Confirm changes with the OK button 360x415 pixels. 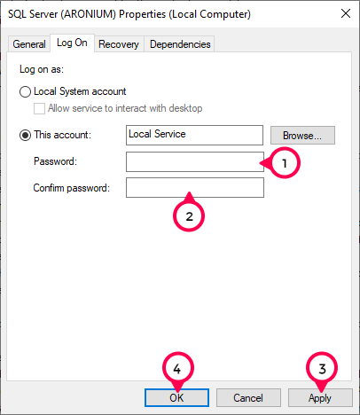tap(176, 398)
